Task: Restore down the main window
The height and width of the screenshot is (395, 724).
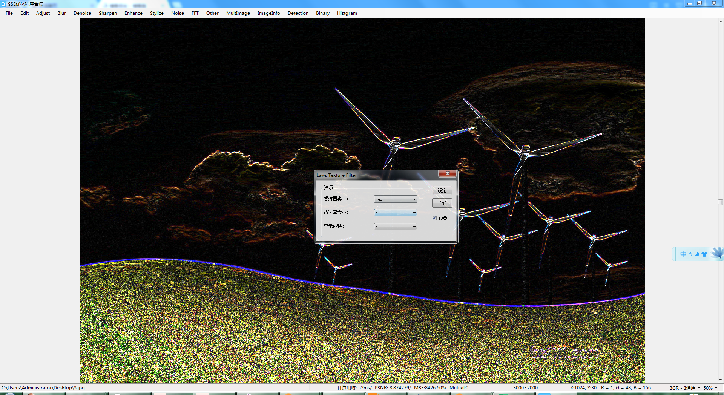Action: (x=699, y=3)
